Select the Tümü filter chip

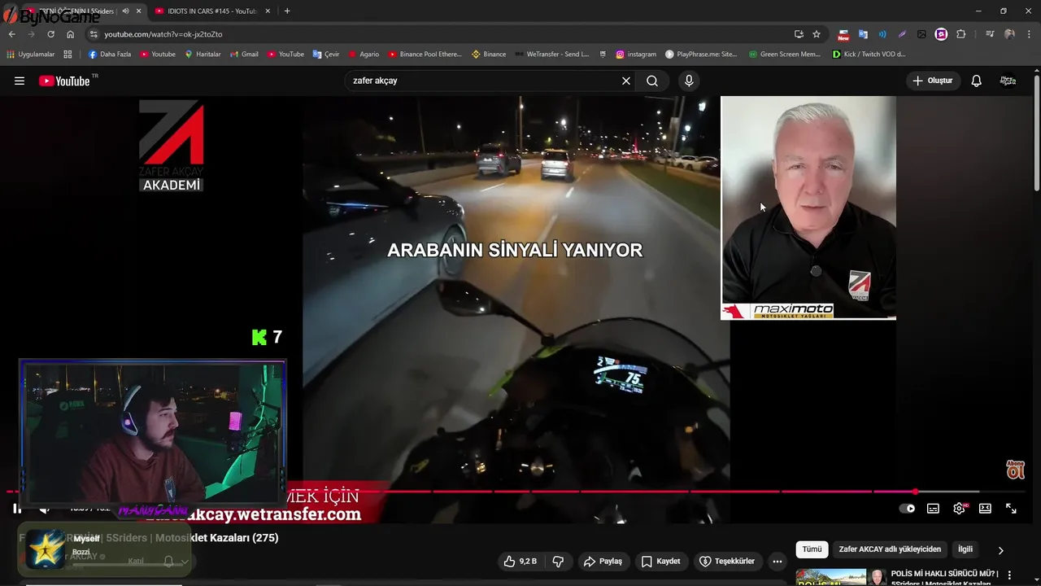pos(812,549)
